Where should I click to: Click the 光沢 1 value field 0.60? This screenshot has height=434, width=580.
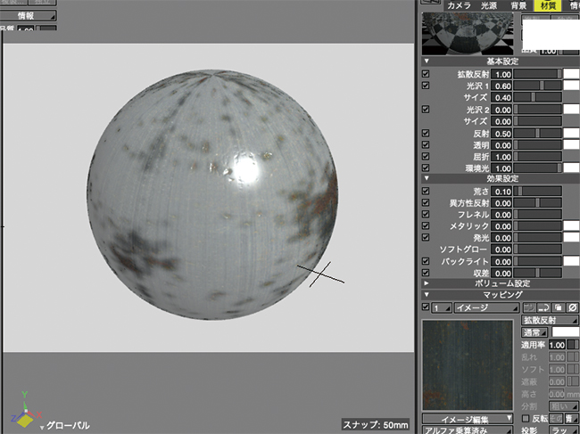tap(502, 86)
